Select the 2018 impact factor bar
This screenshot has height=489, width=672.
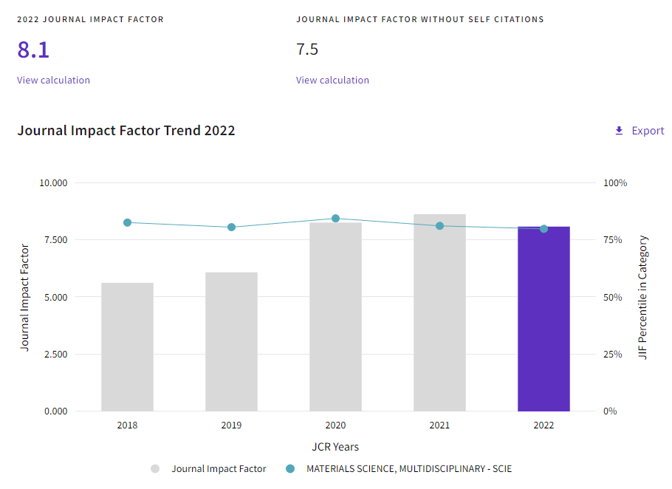pos(127,347)
